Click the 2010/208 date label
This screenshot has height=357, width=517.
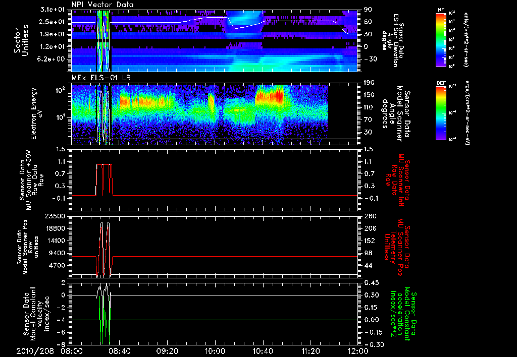(x=35, y=351)
